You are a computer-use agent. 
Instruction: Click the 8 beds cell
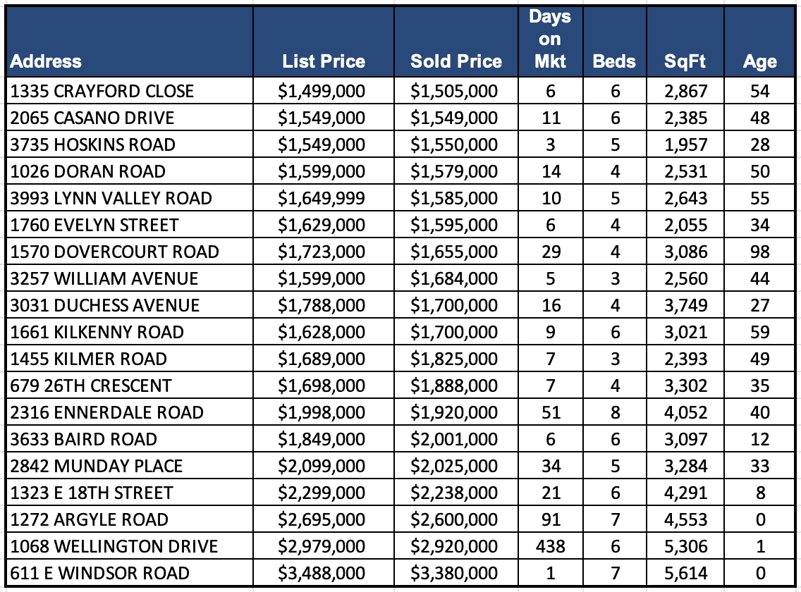(616, 412)
